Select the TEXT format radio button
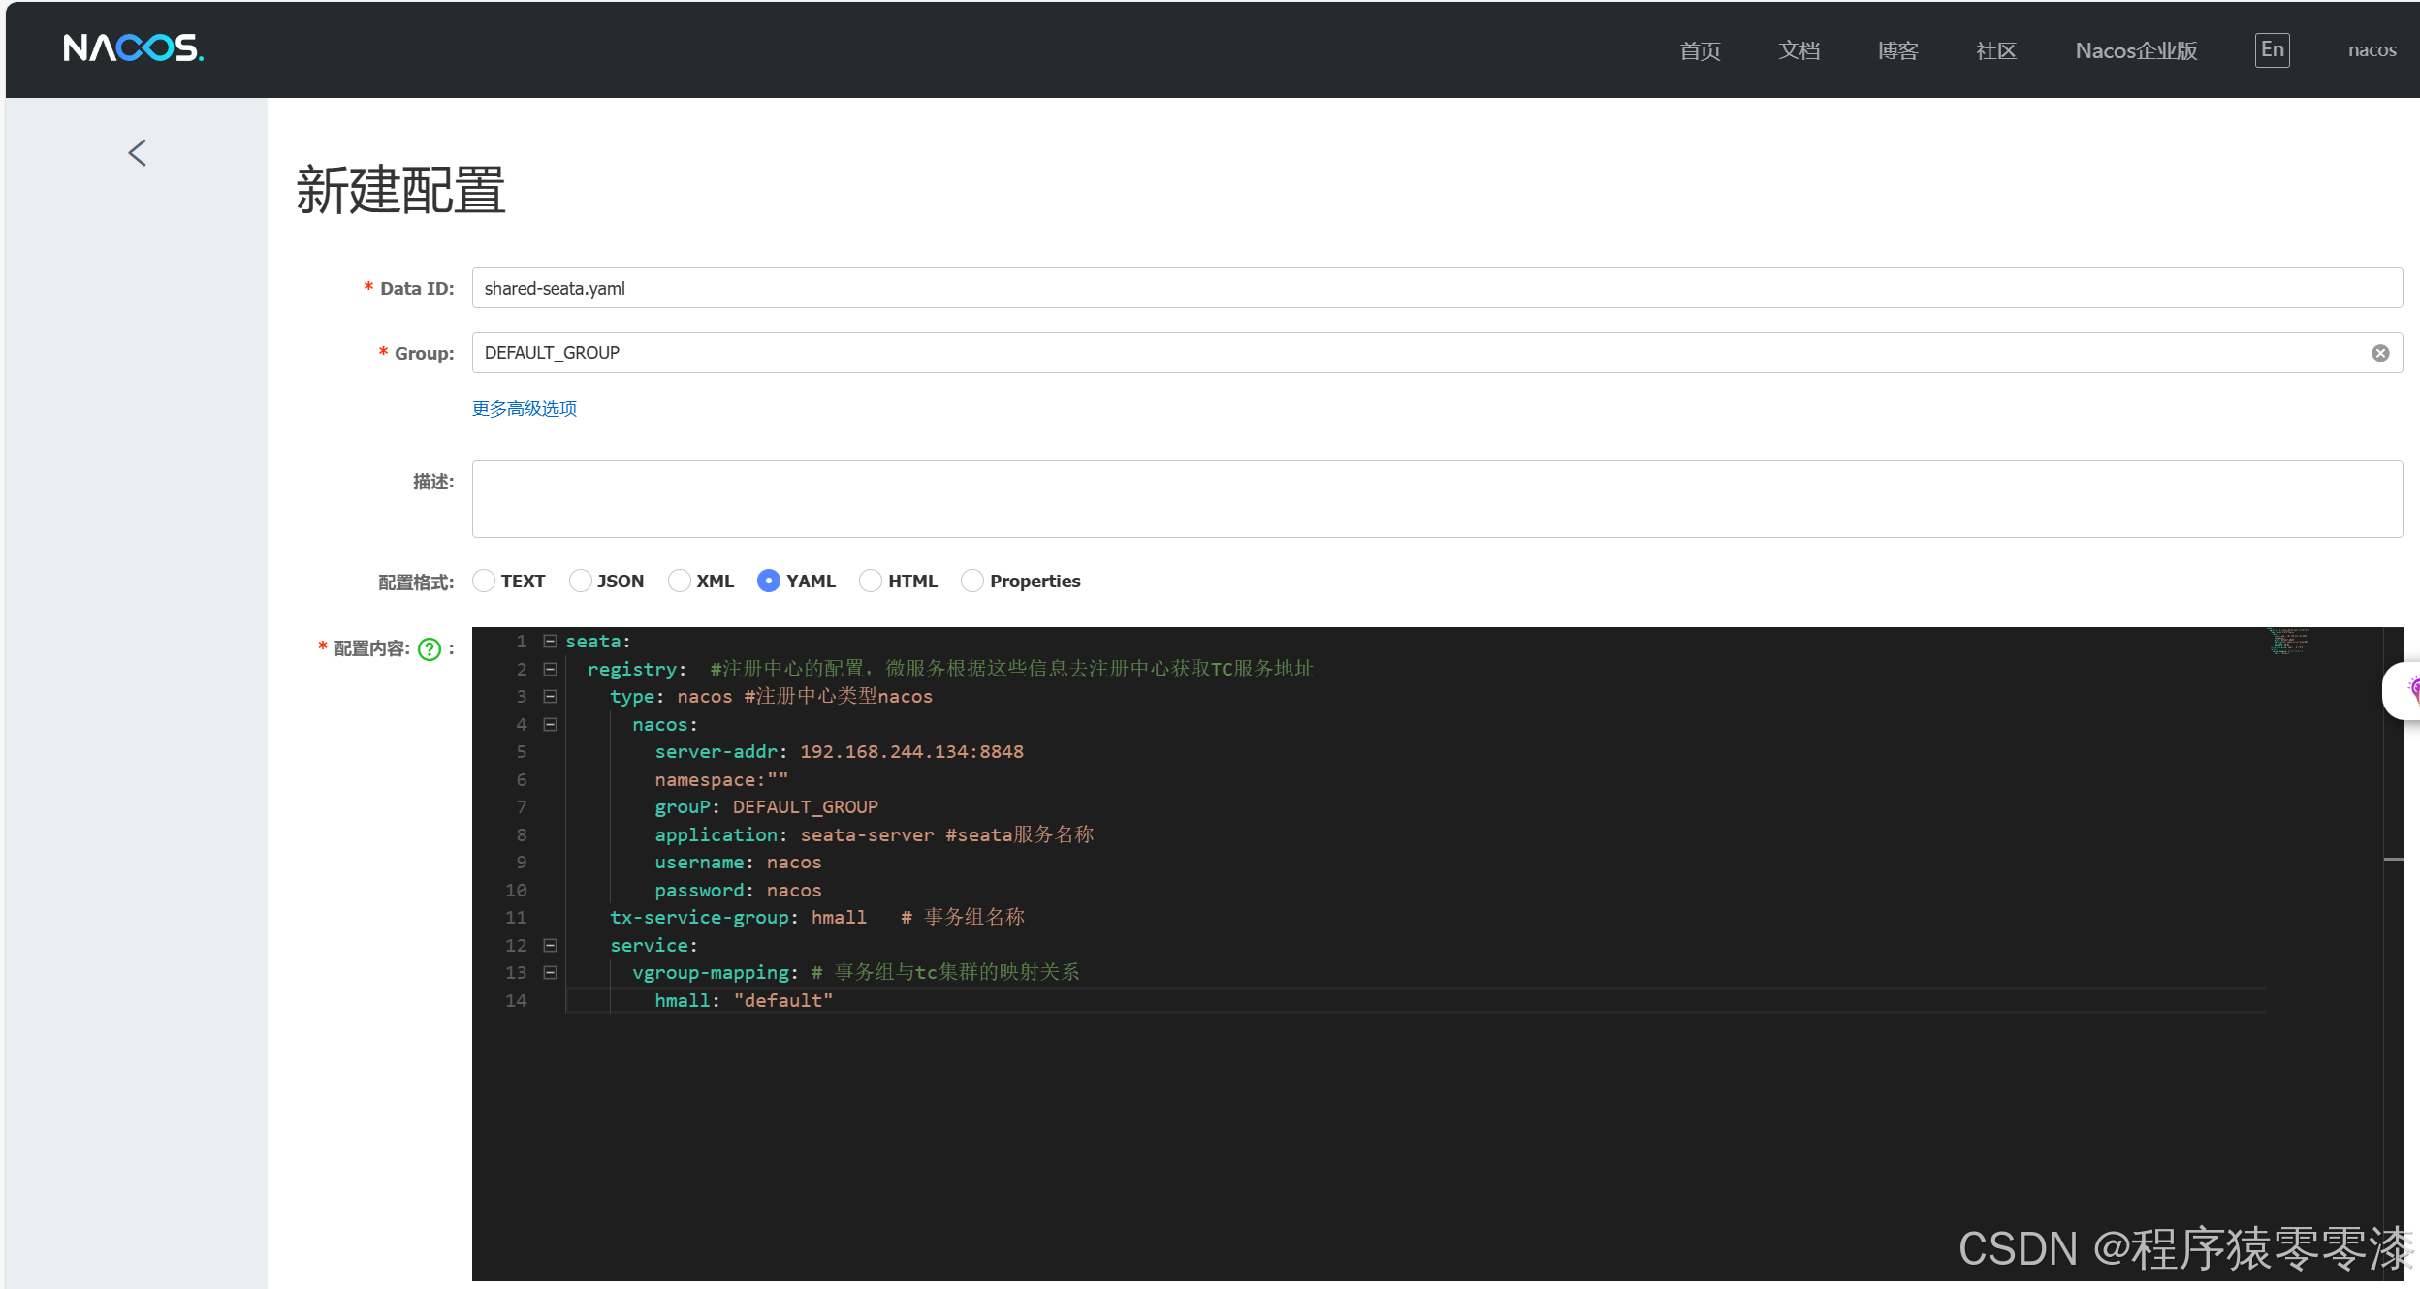 [484, 581]
